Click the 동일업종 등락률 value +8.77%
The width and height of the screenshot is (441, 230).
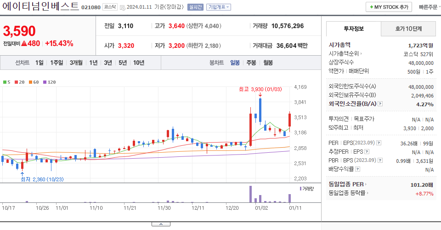pyautogui.click(x=424, y=194)
